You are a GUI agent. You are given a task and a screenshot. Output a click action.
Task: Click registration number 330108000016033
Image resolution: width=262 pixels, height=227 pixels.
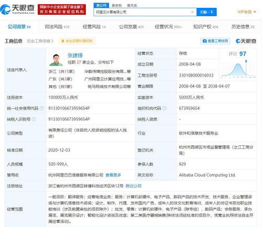pos(196,75)
